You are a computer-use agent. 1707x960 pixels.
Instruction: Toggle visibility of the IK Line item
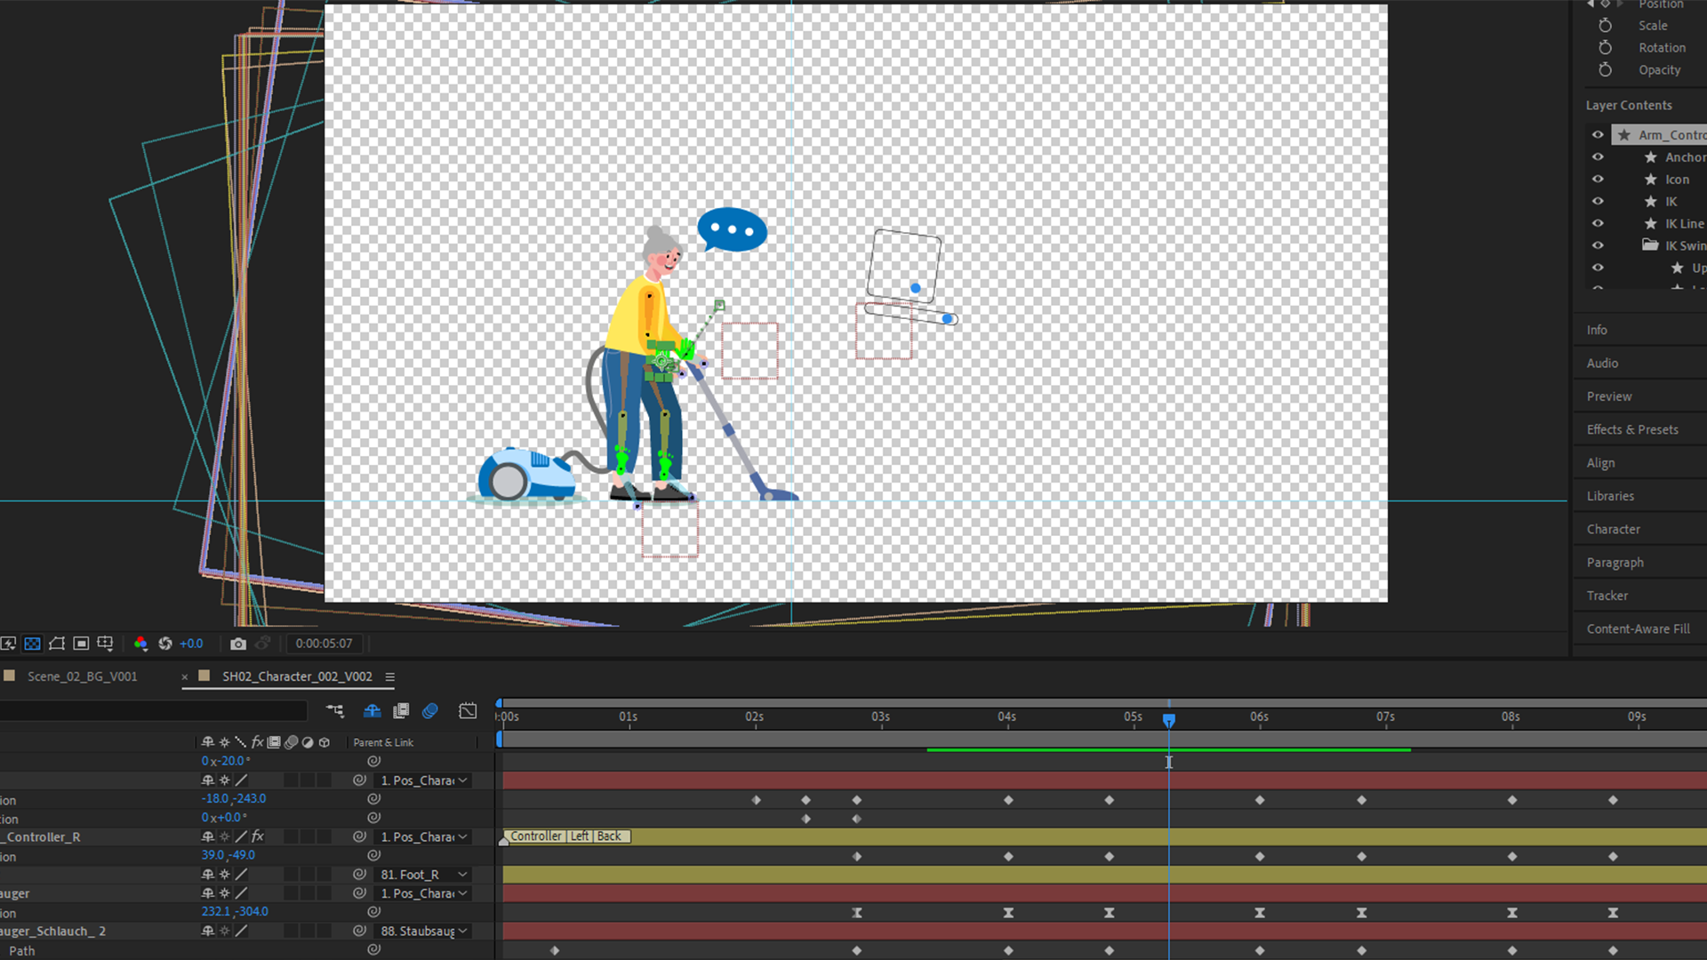coord(1598,224)
